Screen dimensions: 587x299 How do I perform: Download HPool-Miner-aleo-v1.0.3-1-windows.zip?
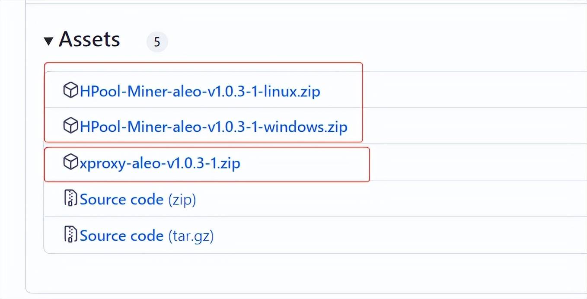click(x=214, y=127)
